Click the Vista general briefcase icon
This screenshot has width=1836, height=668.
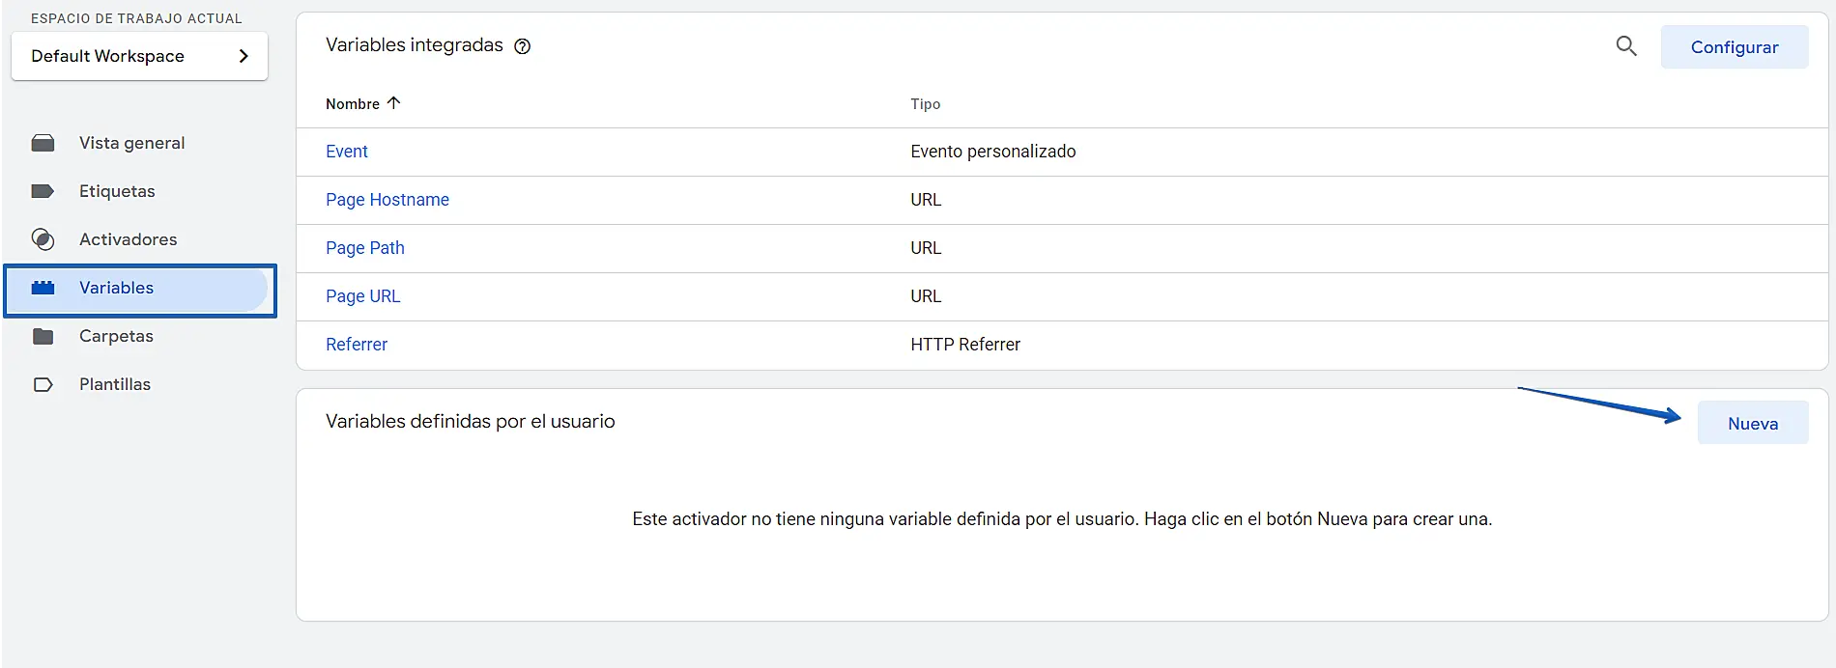click(43, 143)
